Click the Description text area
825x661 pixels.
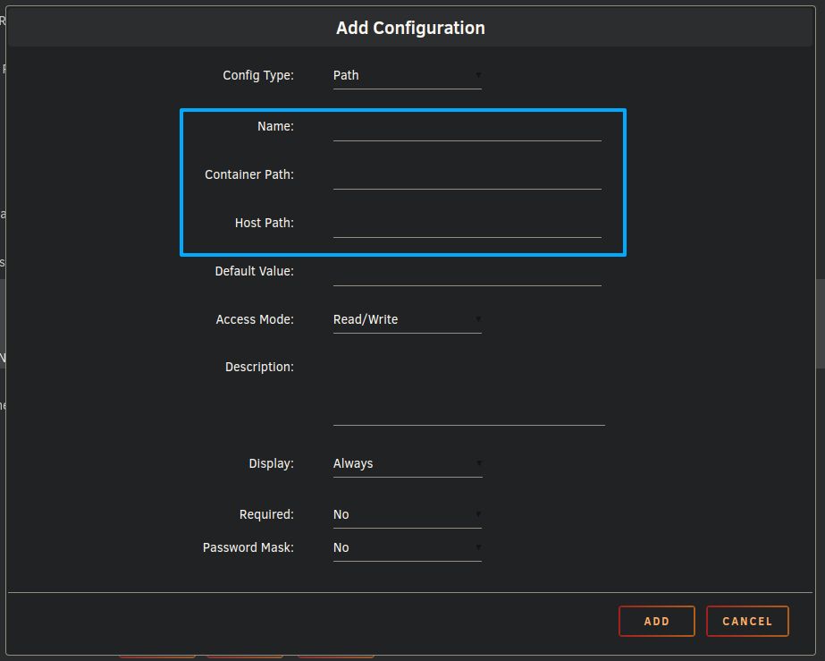pyautogui.click(x=468, y=392)
